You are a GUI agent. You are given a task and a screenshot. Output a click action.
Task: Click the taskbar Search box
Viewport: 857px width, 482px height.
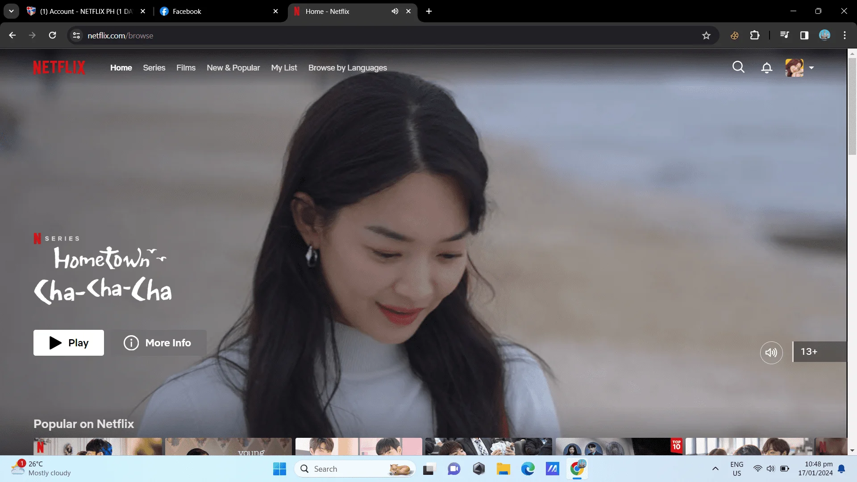355,469
